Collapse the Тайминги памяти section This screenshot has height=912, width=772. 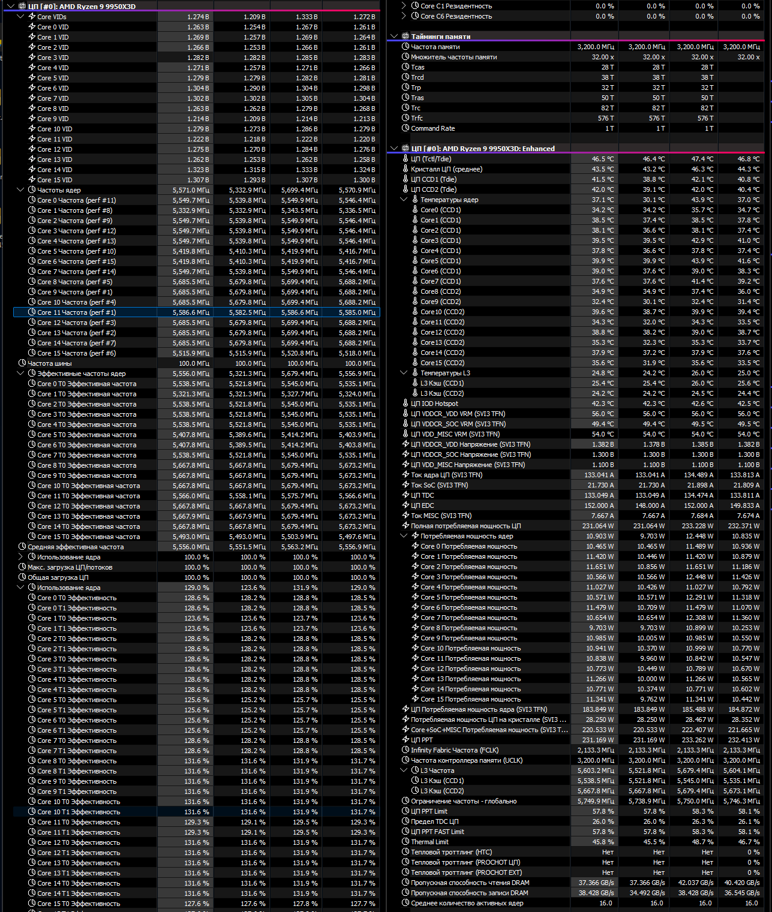(x=394, y=37)
